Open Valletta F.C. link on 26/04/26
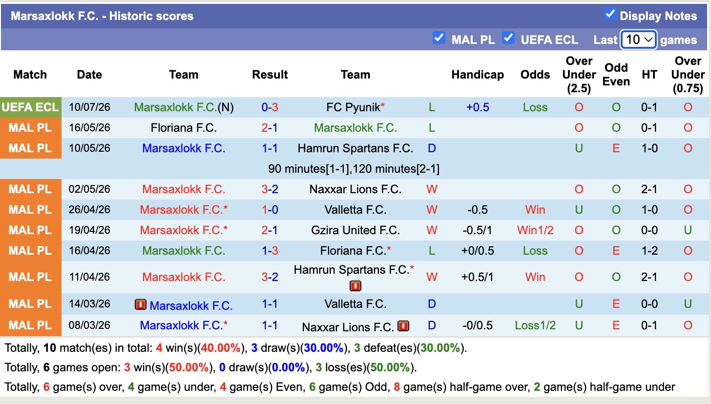 pyautogui.click(x=355, y=210)
